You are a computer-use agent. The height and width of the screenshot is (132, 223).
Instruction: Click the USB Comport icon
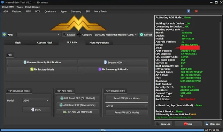click(79, 35)
